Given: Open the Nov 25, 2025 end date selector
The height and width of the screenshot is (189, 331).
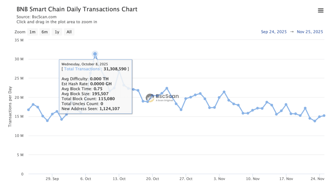Looking at the screenshot, I should pos(310,32).
